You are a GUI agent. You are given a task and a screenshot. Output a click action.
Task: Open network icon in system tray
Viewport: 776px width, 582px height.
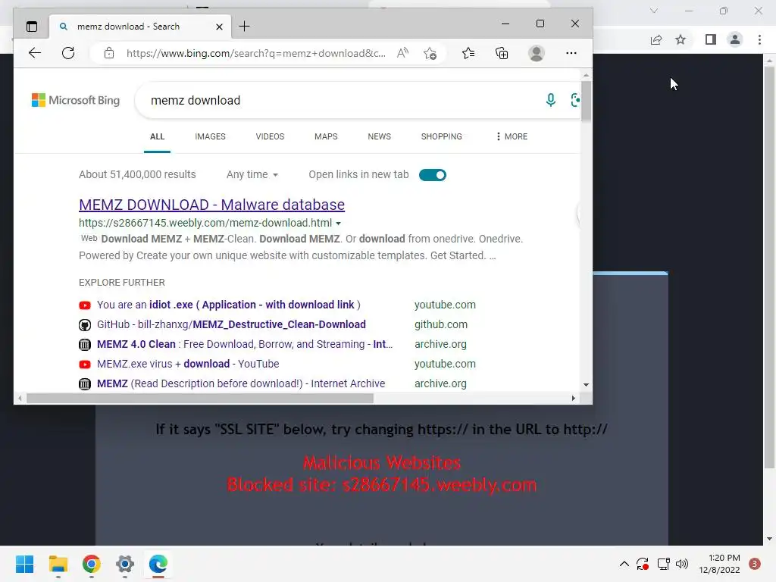(x=663, y=564)
